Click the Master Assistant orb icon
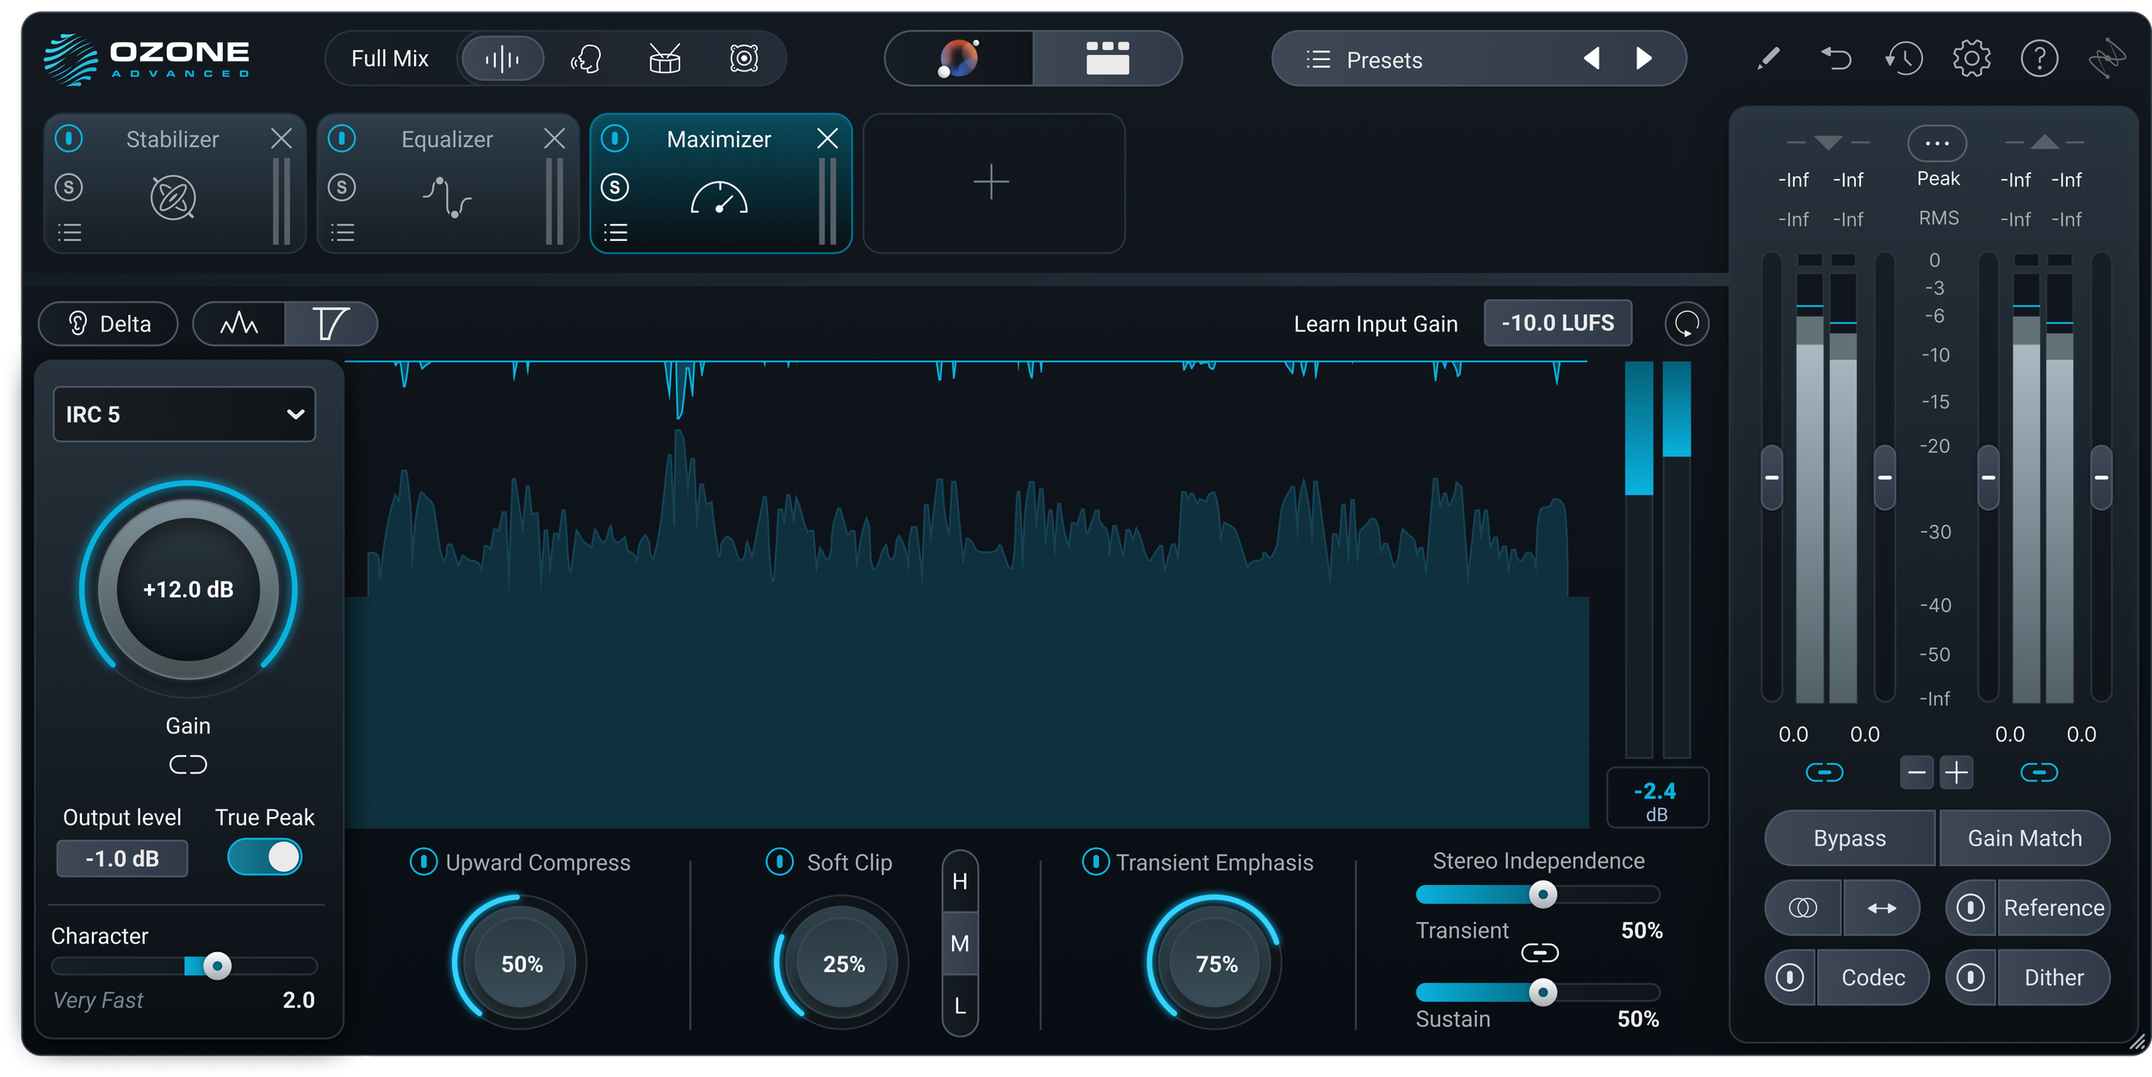Viewport: 2152px width, 1077px height. [958, 59]
